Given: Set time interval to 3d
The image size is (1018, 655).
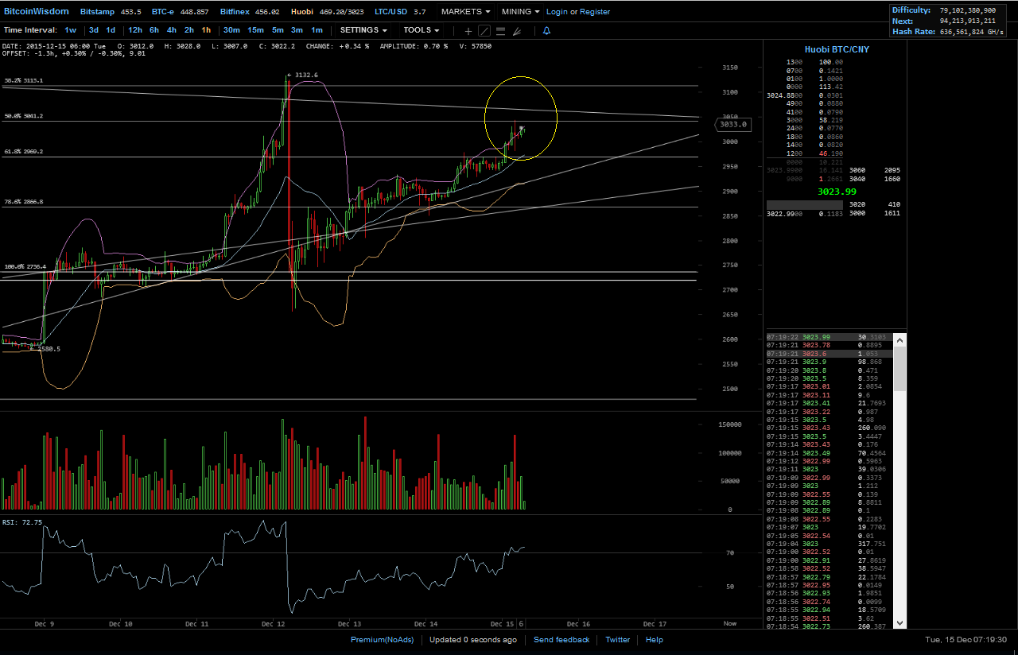Looking at the screenshot, I should pos(94,30).
